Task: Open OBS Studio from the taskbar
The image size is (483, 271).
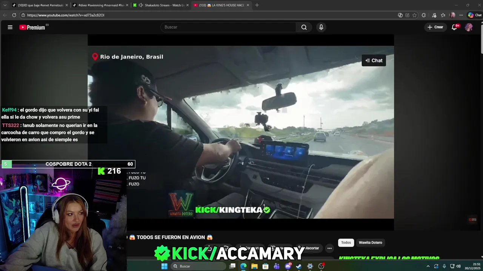Action: coord(321,266)
